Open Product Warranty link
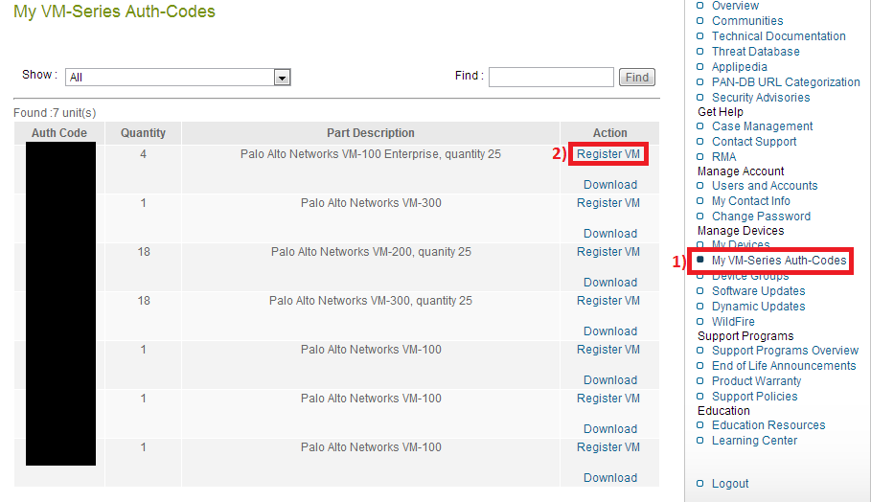Screen dimensions: 871x502 (756, 381)
